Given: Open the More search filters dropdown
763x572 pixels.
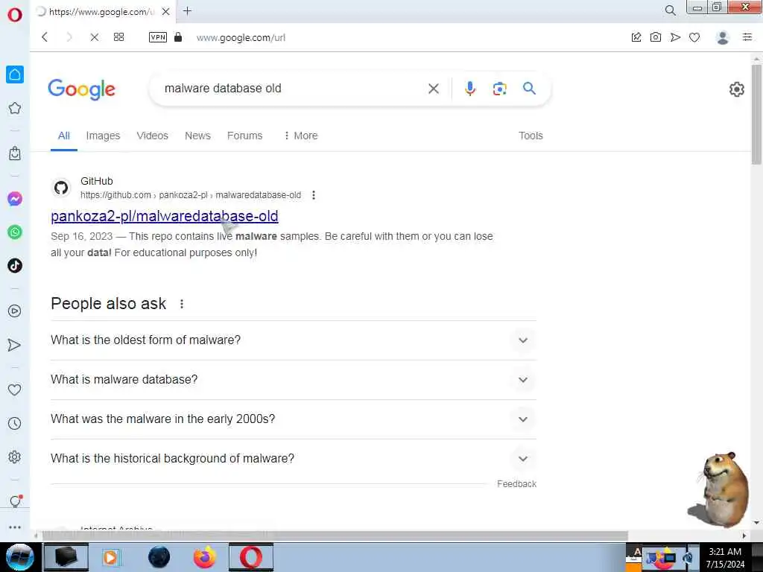Looking at the screenshot, I should [x=301, y=136].
